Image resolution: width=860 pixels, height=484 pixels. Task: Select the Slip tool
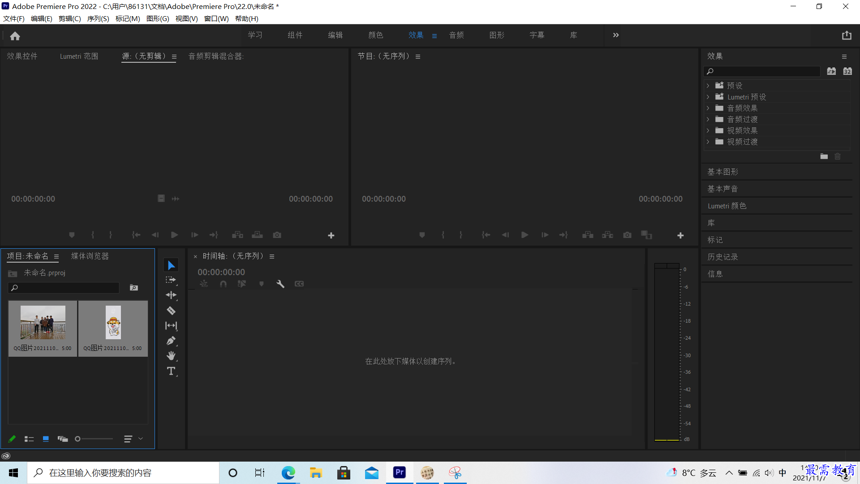[x=171, y=326]
